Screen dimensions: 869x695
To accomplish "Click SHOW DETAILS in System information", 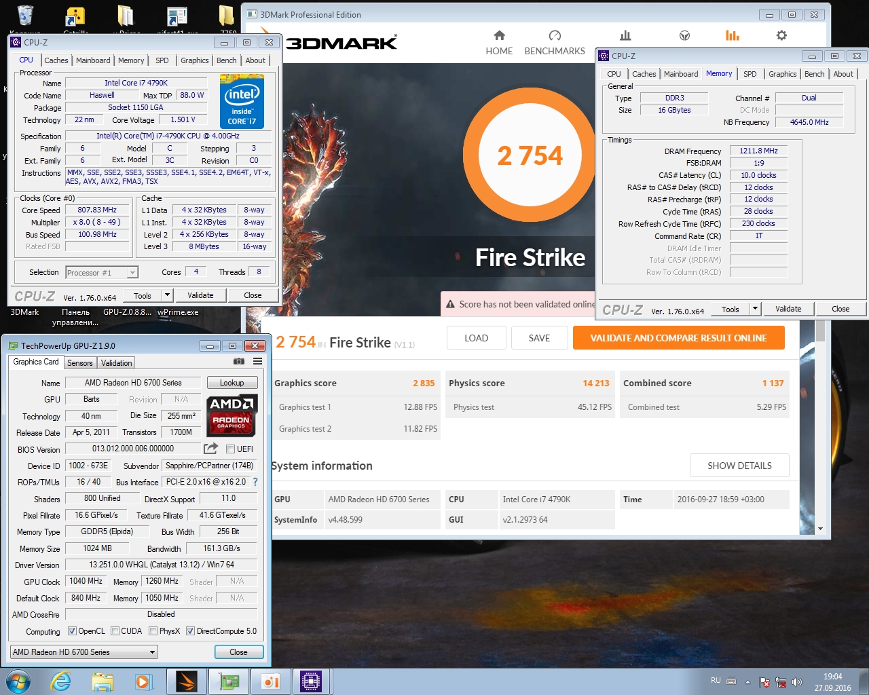I will pos(739,466).
